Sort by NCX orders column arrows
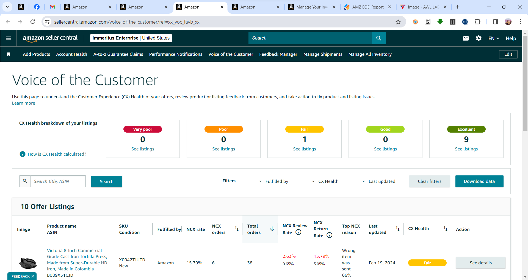This screenshot has height=280, width=528. click(236, 229)
